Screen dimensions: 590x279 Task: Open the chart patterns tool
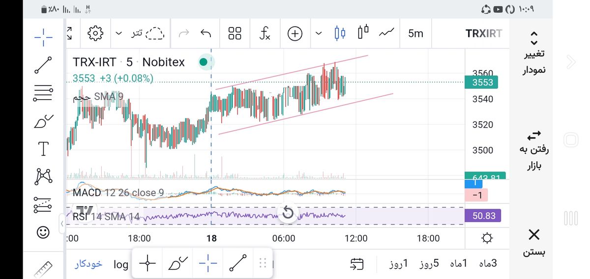pyautogui.click(x=43, y=176)
